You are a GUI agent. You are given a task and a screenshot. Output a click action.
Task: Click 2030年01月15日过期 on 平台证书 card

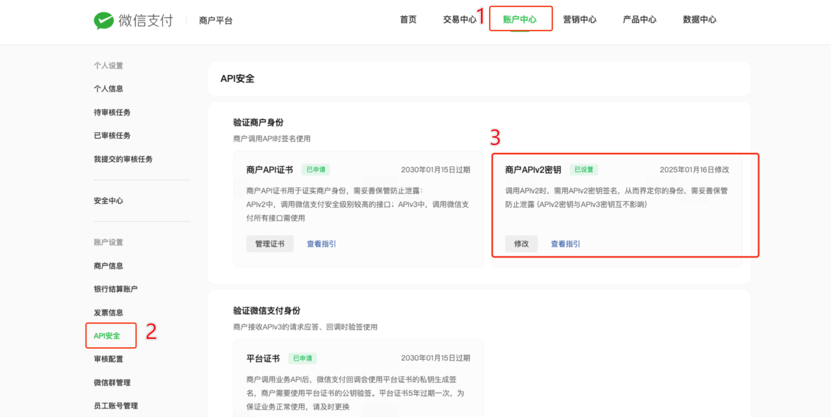[435, 358]
